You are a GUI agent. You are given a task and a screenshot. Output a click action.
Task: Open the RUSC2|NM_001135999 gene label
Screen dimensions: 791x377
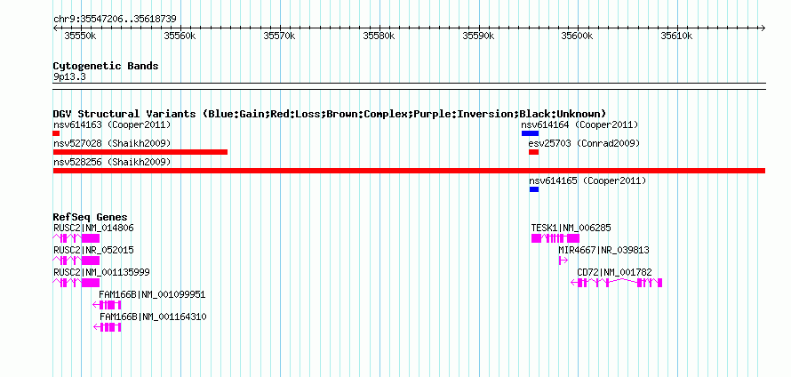[x=101, y=273]
